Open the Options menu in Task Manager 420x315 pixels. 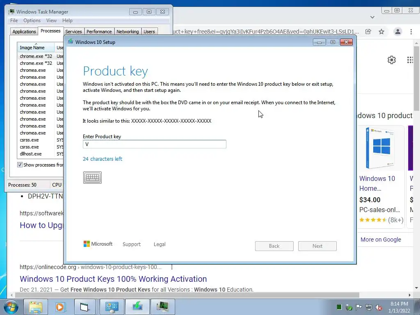pos(32,21)
